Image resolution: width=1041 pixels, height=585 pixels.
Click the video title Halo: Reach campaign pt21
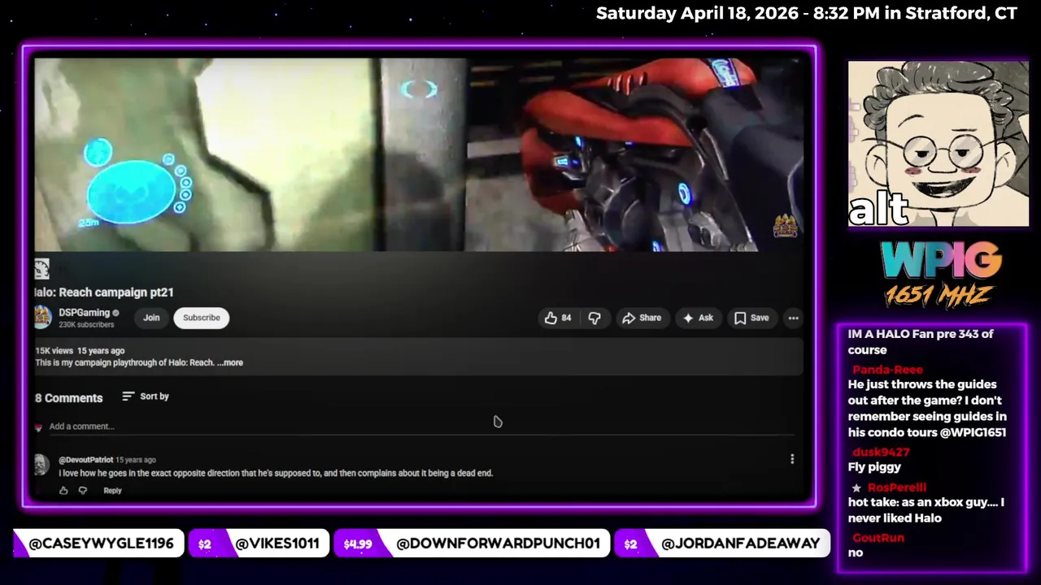coord(104,292)
